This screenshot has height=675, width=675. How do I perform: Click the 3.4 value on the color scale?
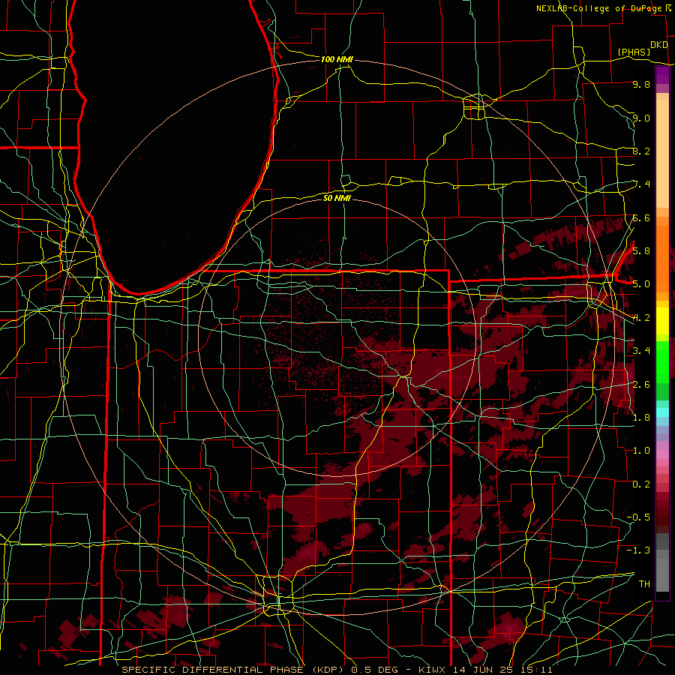[x=641, y=351]
